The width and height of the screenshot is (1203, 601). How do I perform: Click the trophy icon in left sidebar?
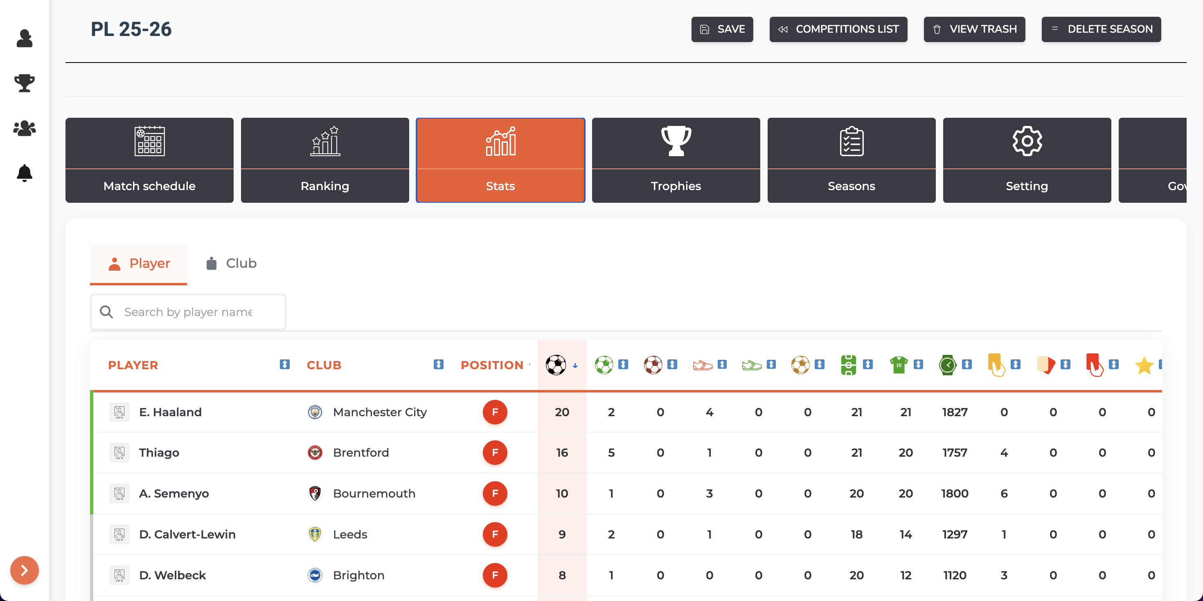click(24, 83)
